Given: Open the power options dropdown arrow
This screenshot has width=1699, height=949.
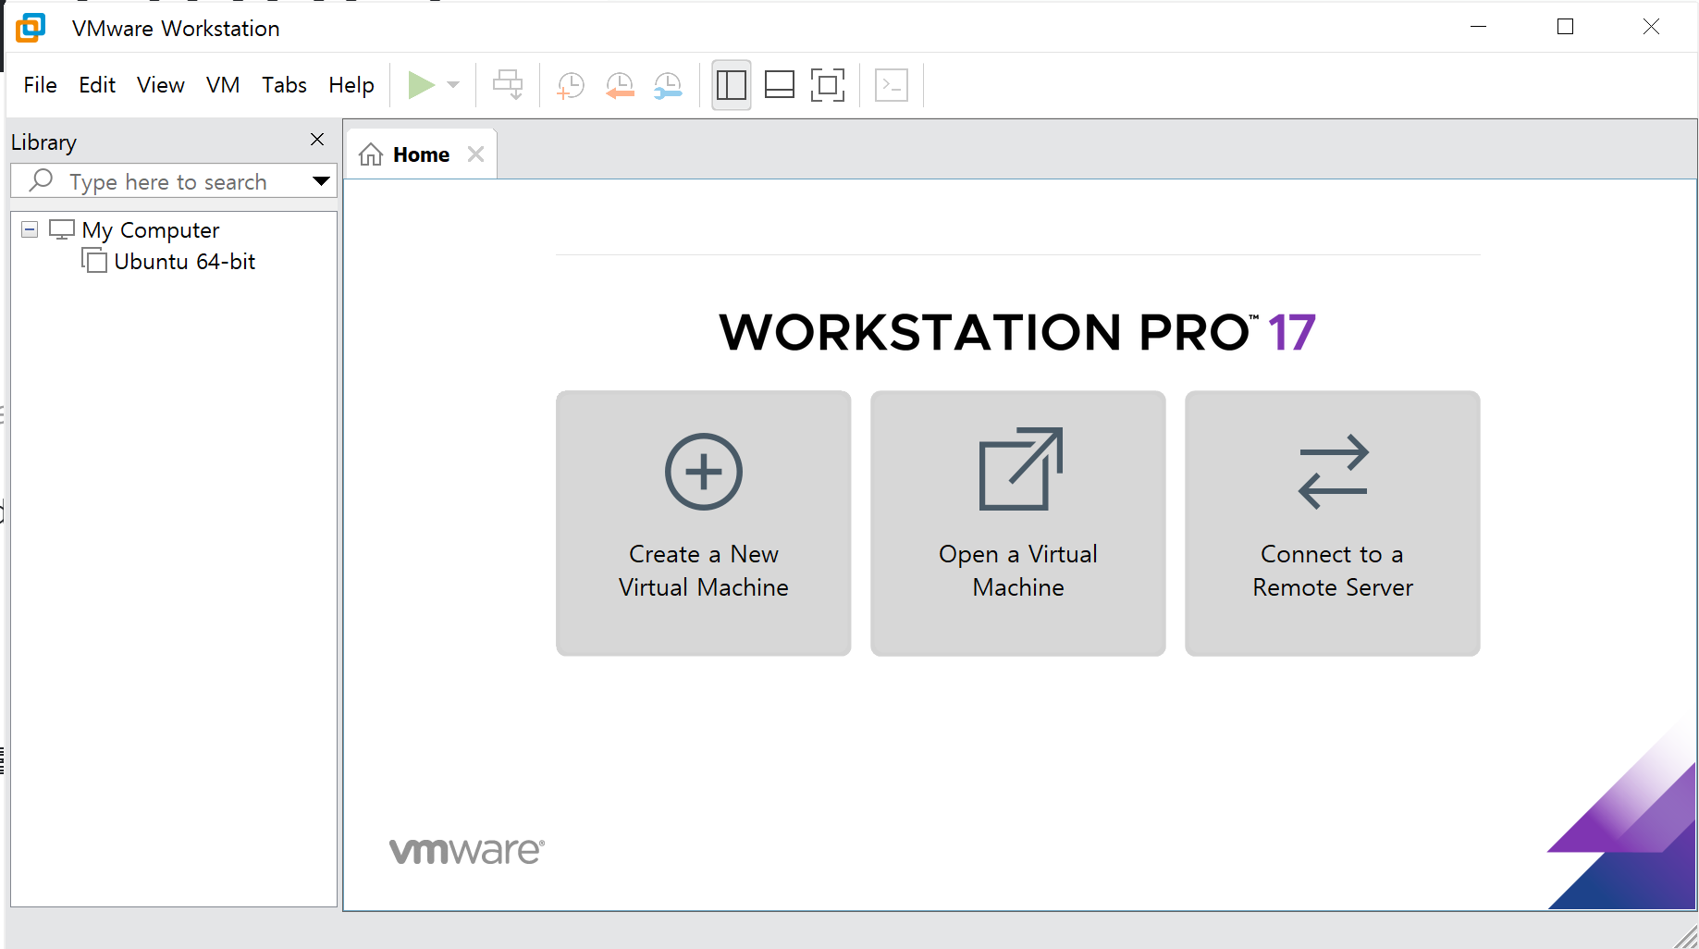Looking at the screenshot, I should coord(453,85).
